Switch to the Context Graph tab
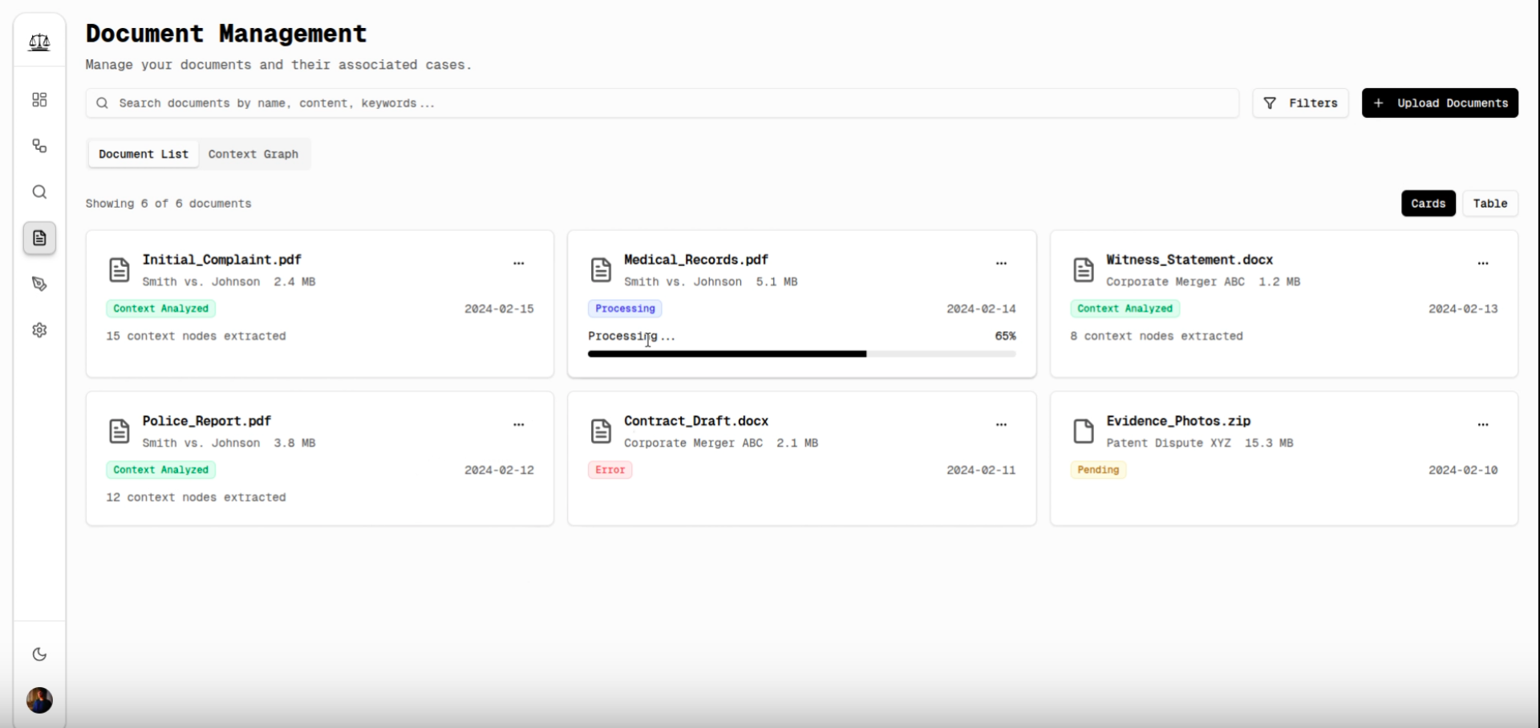The height and width of the screenshot is (728, 1540). 253,154
